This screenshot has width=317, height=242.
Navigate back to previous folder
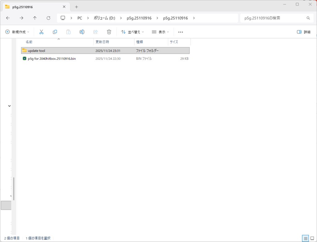tap(8, 18)
